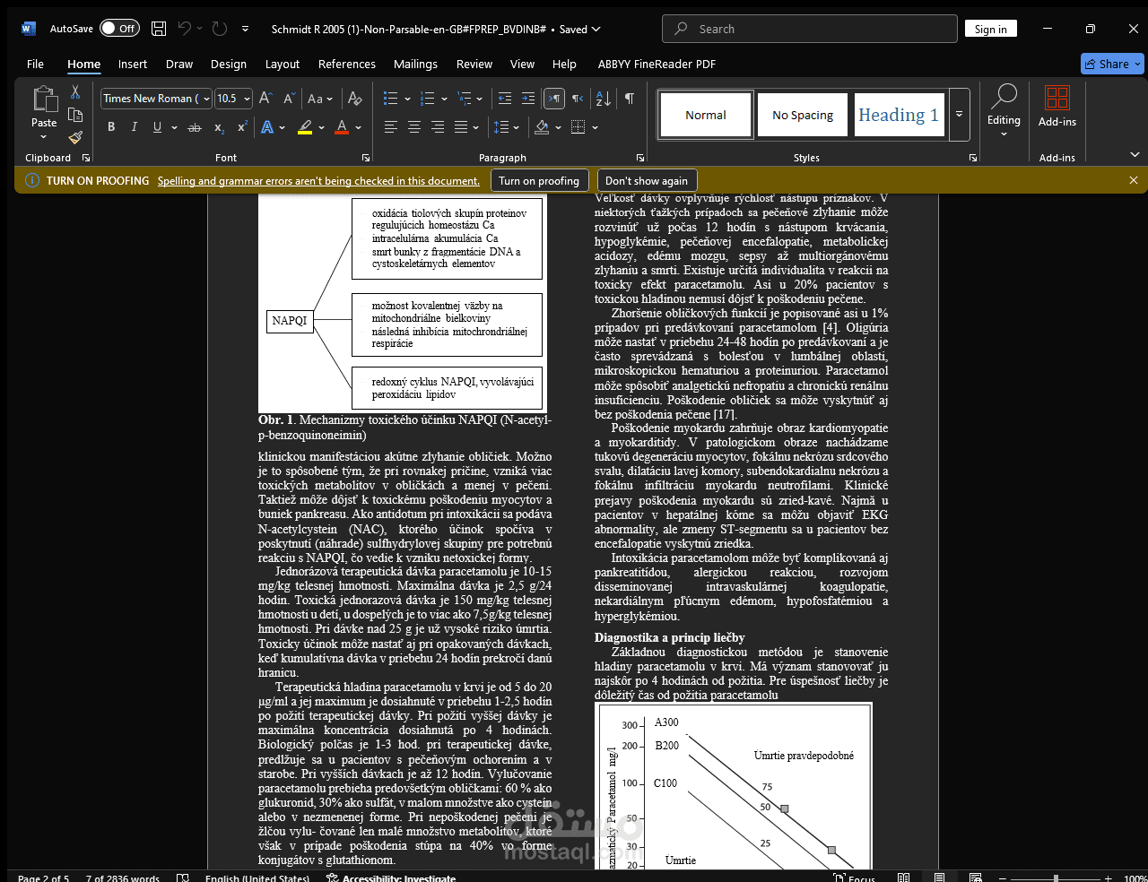Open the Font dialog launcher

[366, 158]
